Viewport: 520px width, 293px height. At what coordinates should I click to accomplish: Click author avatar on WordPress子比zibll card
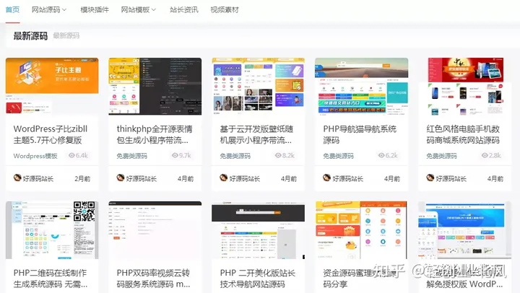tap(18, 178)
